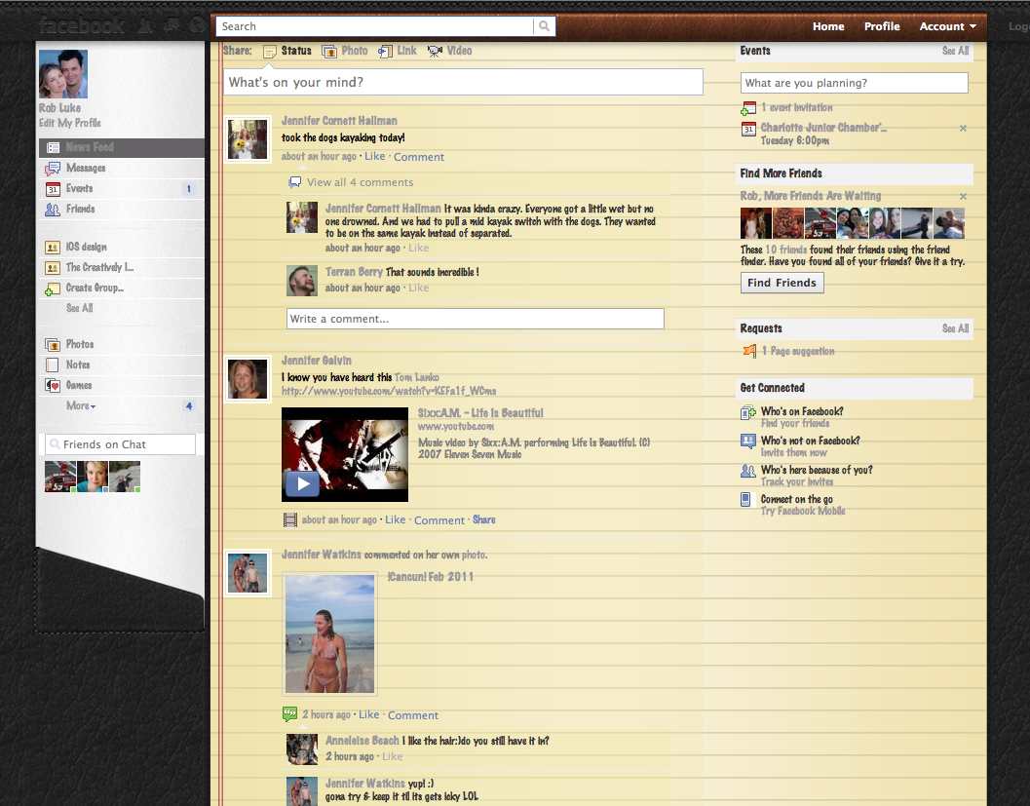1030x806 pixels.
Task: Select News Feed in sidebar
Action: click(x=122, y=148)
